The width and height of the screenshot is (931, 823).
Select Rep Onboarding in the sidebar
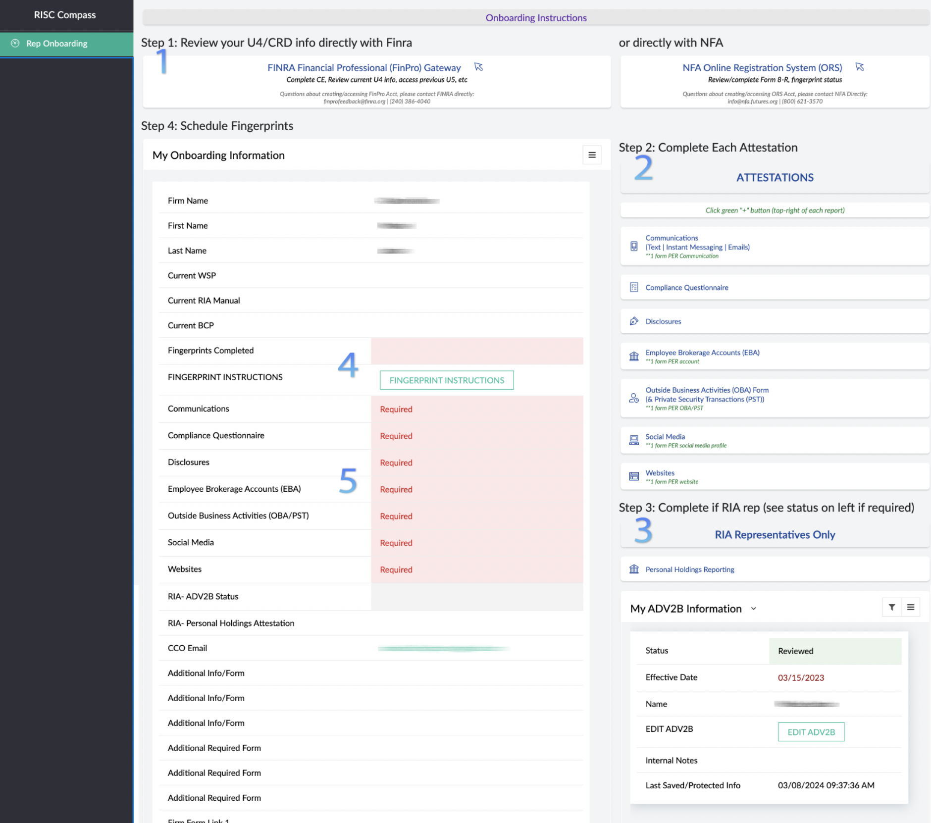pyautogui.click(x=57, y=44)
